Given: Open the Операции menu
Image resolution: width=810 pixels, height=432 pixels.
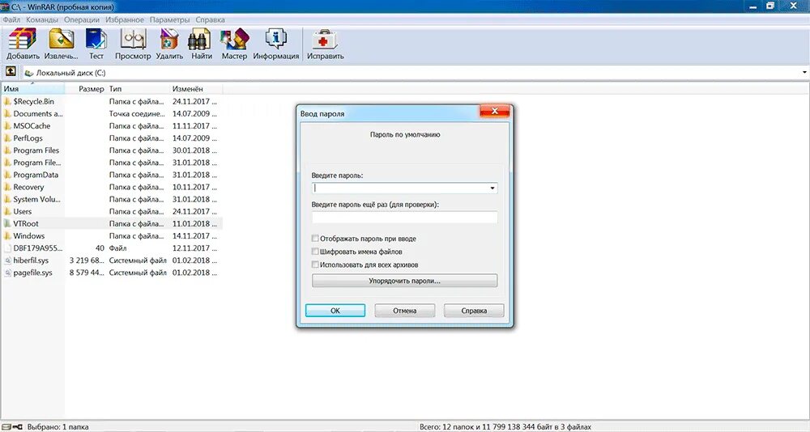Looking at the screenshot, I should (82, 19).
